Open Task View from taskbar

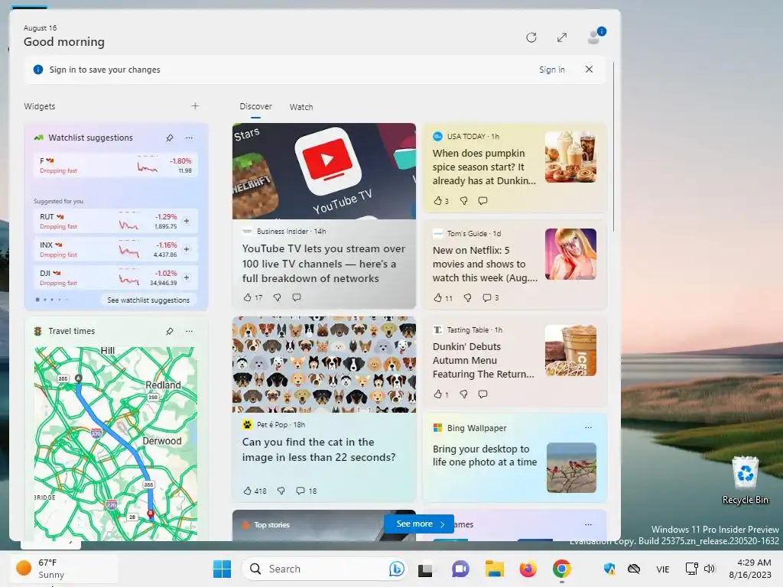pos(425,569)
